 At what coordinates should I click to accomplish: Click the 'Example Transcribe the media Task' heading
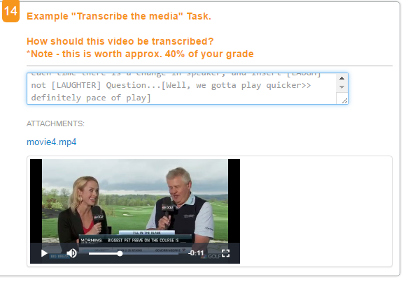pos(119,16)
